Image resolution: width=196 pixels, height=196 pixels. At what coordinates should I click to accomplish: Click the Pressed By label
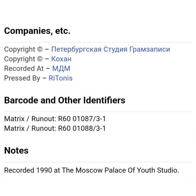pos(22,78)
